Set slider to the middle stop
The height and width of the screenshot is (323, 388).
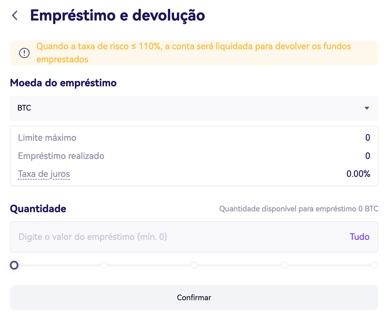pos(194,265)
